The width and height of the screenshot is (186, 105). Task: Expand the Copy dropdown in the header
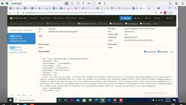pos(138,18)
